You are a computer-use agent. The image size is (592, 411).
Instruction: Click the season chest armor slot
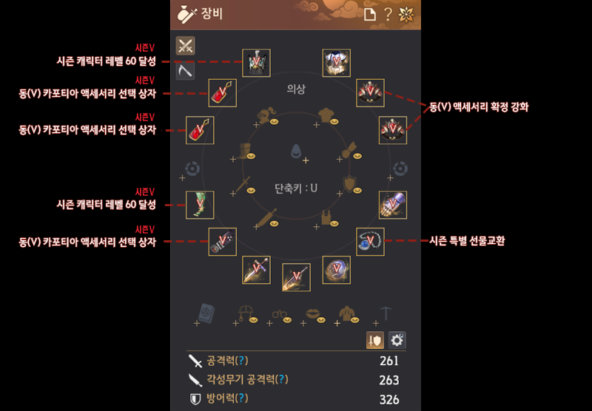[337, 63]
